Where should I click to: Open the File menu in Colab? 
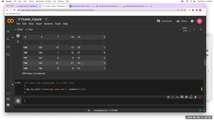click(18, 24)
